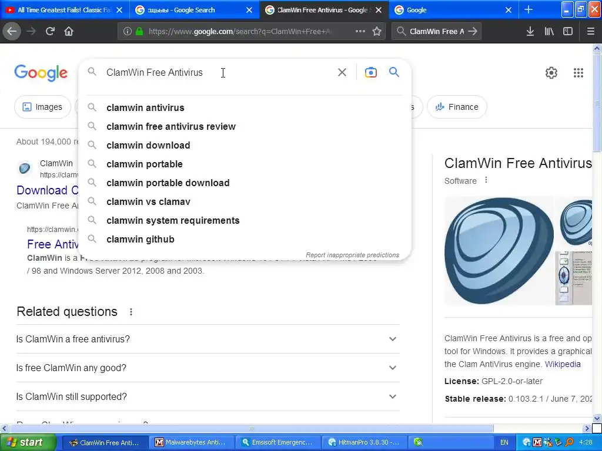The width and height of the screenshot is (602, 451).
Task: Clear the Google search box with X
Action: click(342, 72)
